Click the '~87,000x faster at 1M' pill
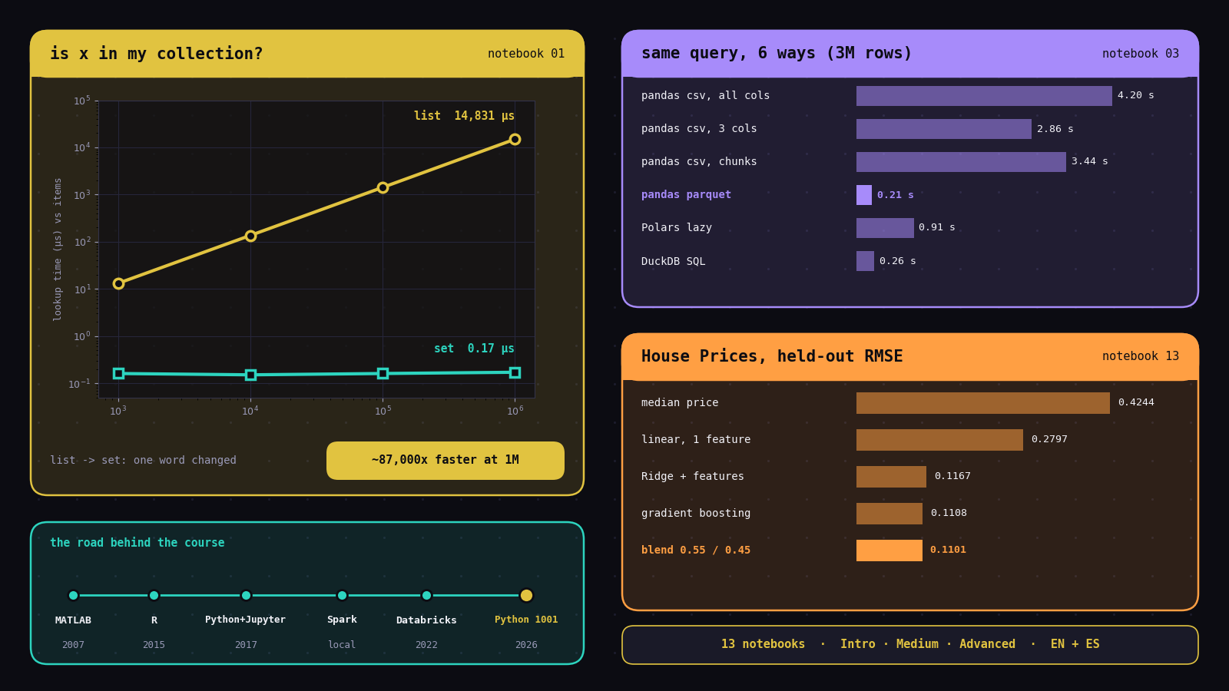The image size is (1229, 691). 446,461
